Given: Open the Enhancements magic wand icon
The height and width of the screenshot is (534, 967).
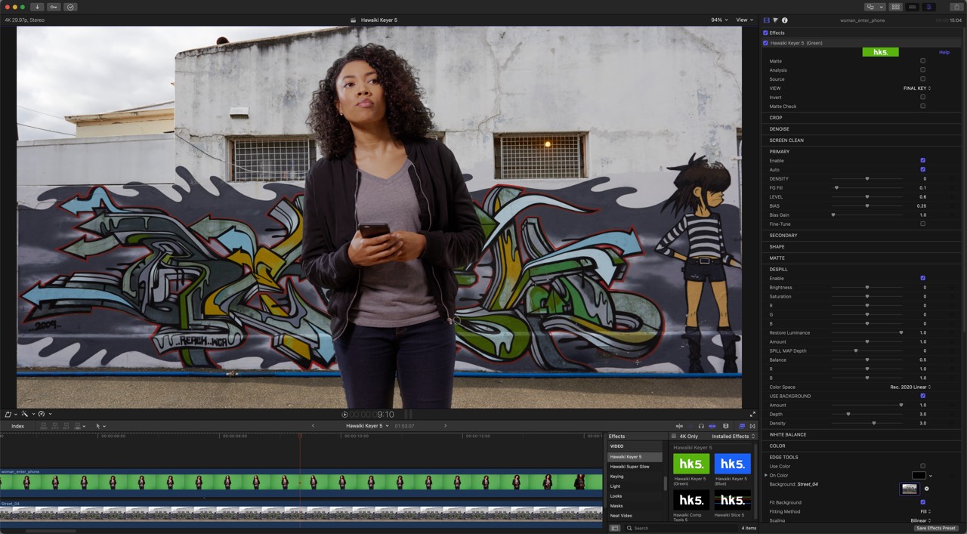Looking at the screenshot, I should pyautogui.click(x=26, y=414).
